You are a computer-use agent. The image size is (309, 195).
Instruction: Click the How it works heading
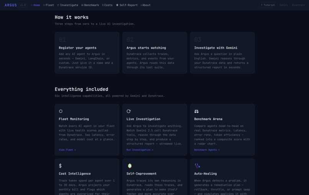(72, 17)
